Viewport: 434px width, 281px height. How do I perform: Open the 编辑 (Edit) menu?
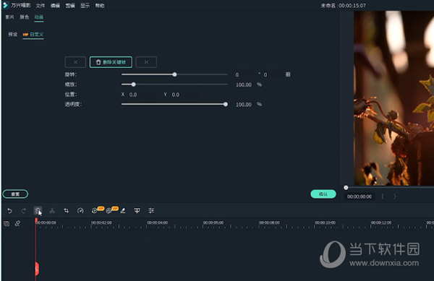point(55,6)
